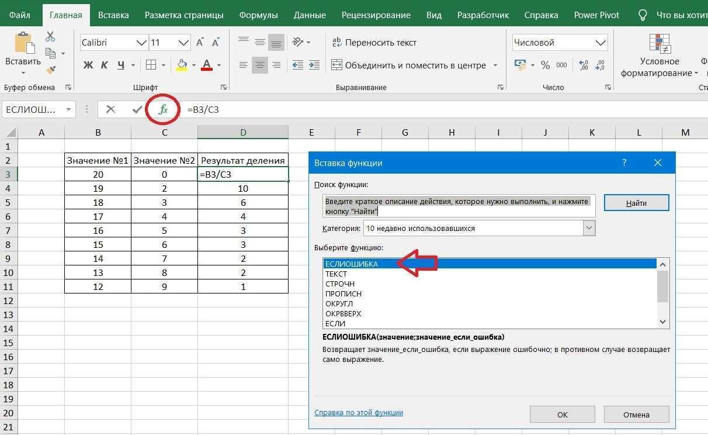Open the Рецензирование tab
Viewport: 708px width, 435px height.
[376, 15]
